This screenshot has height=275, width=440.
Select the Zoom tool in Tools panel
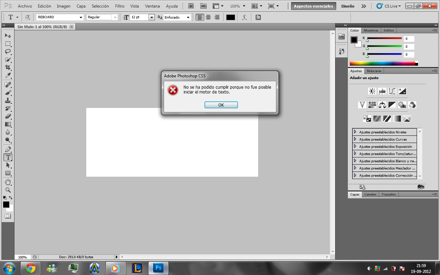[x=8, y=190]
